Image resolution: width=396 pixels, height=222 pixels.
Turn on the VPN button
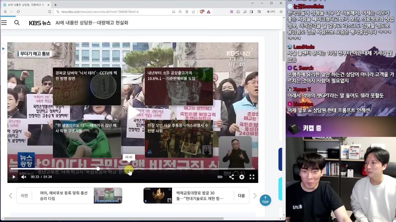[x=271, y=12]
